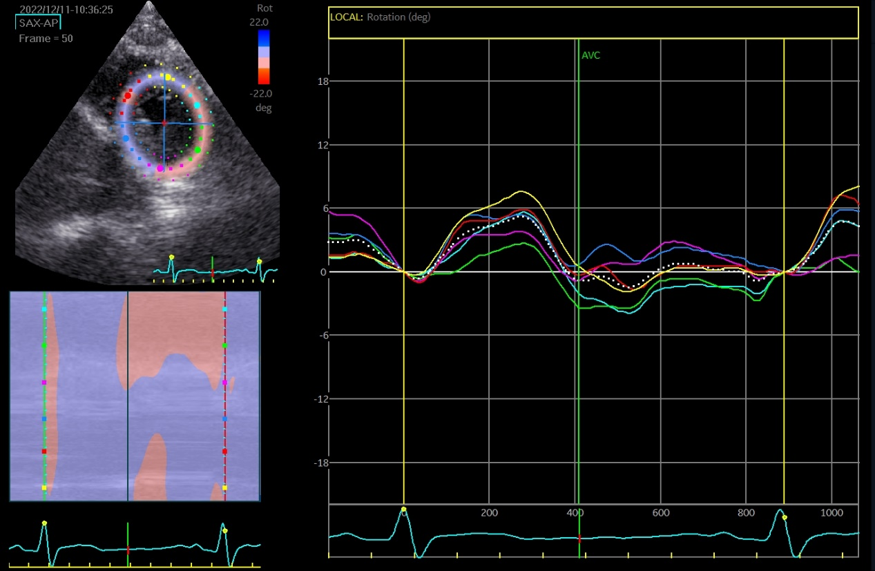The height and width of the screenshot is (571, 875).
Task: Select the first yellow R-wave dot below the graph
Action: [404, 510]
